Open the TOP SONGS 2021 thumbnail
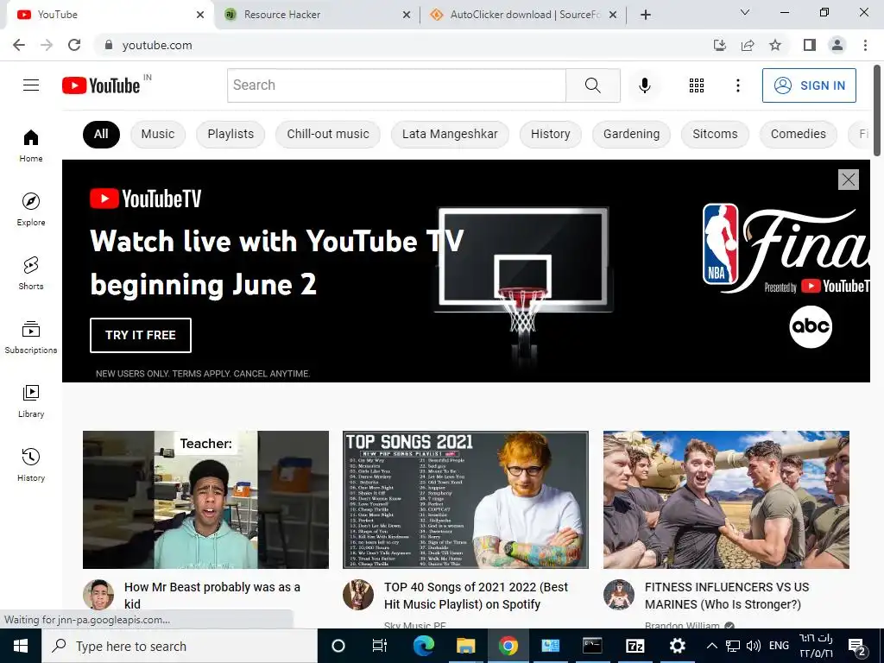 pyautogui.click(x=465, y=500)
